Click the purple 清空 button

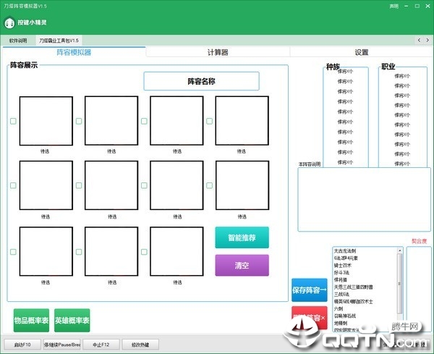click(x=242, y=266)
